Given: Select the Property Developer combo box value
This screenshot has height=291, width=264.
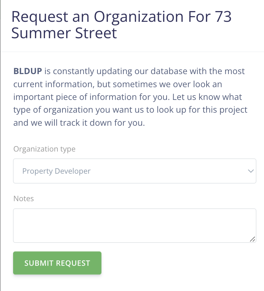Looking at the screenshot, I should click(x=56, y=171).
